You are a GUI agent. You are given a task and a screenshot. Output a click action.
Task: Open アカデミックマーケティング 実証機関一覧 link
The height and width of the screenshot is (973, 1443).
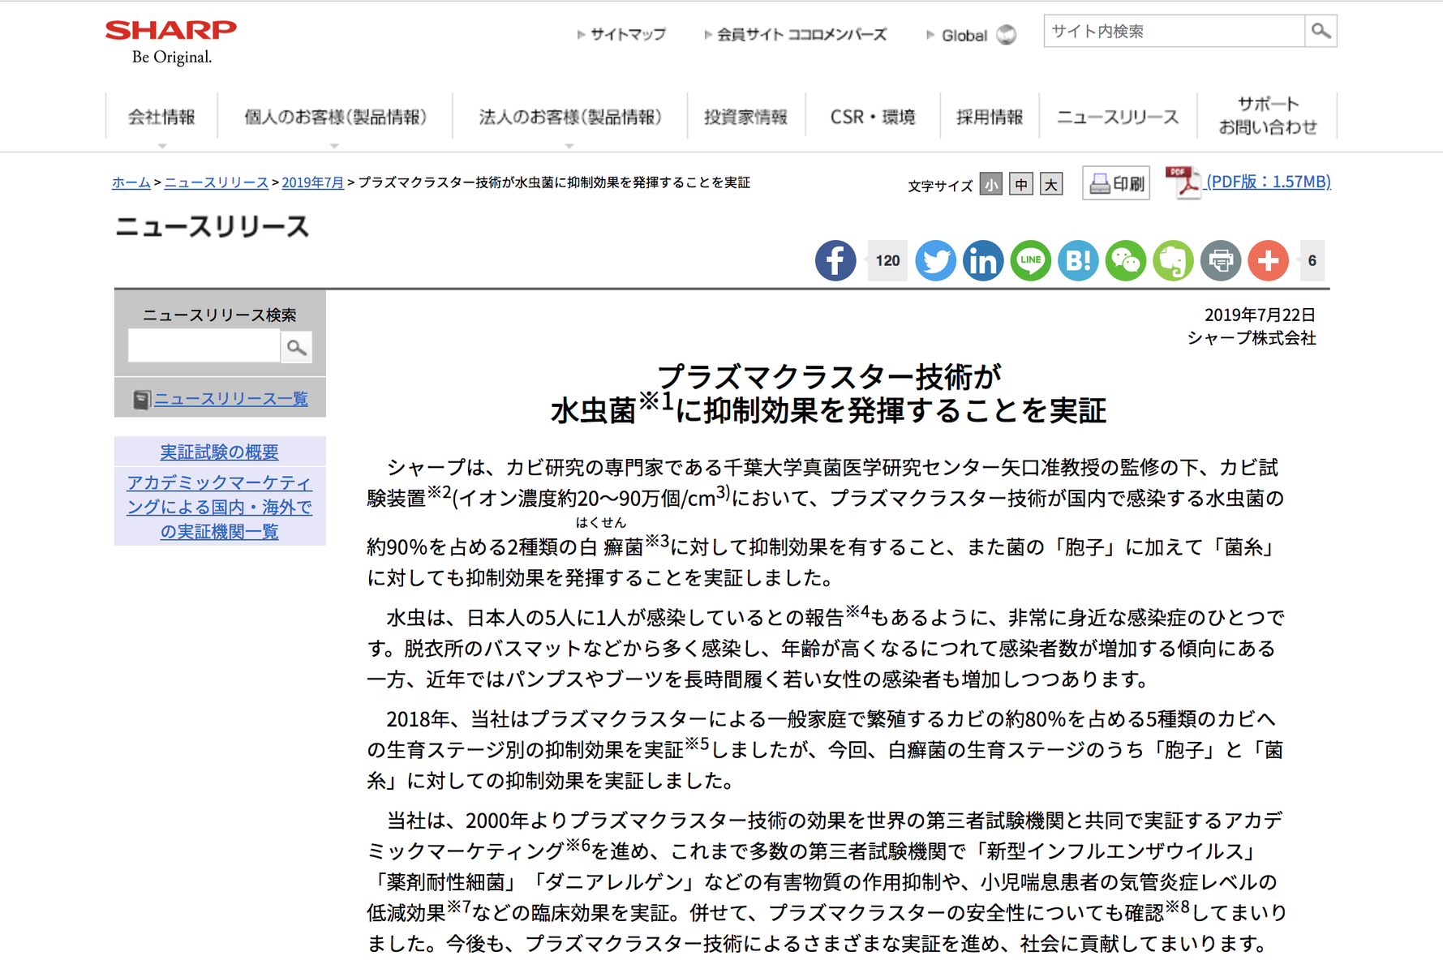point(219,507)
